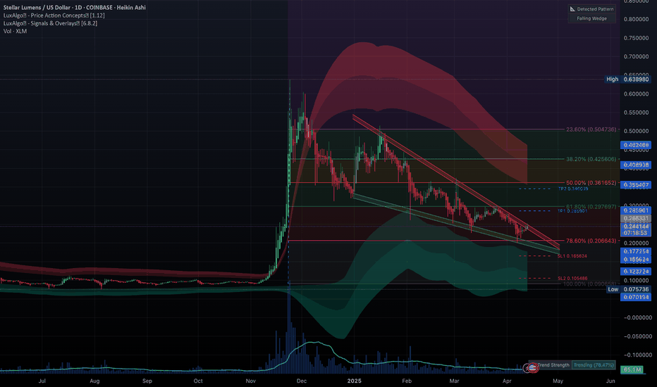Click the Trend Strength label
Viewport: 657px width, 387px height.
pos(553,365)
